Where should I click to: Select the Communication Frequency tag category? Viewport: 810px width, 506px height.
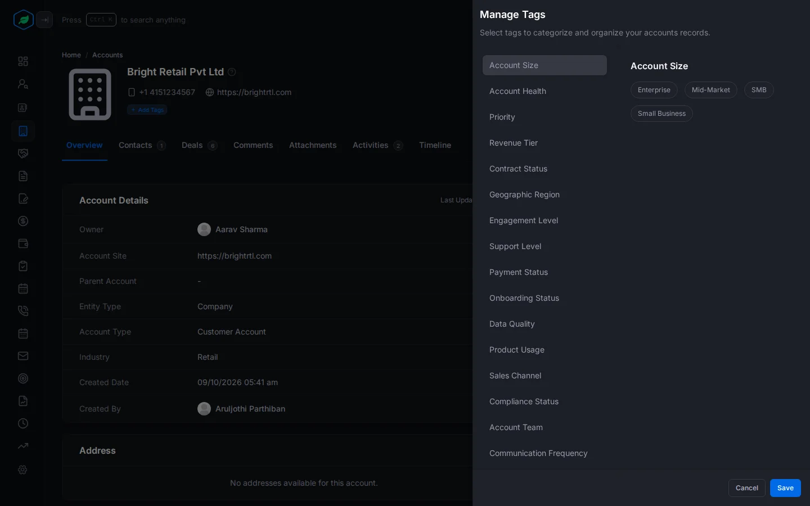point(544,453)
